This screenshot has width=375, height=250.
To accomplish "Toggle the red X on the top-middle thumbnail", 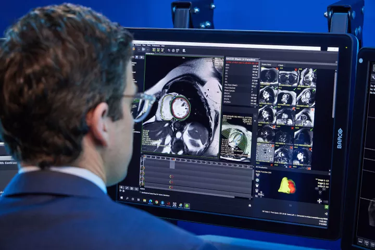I will tap(296, 70).
